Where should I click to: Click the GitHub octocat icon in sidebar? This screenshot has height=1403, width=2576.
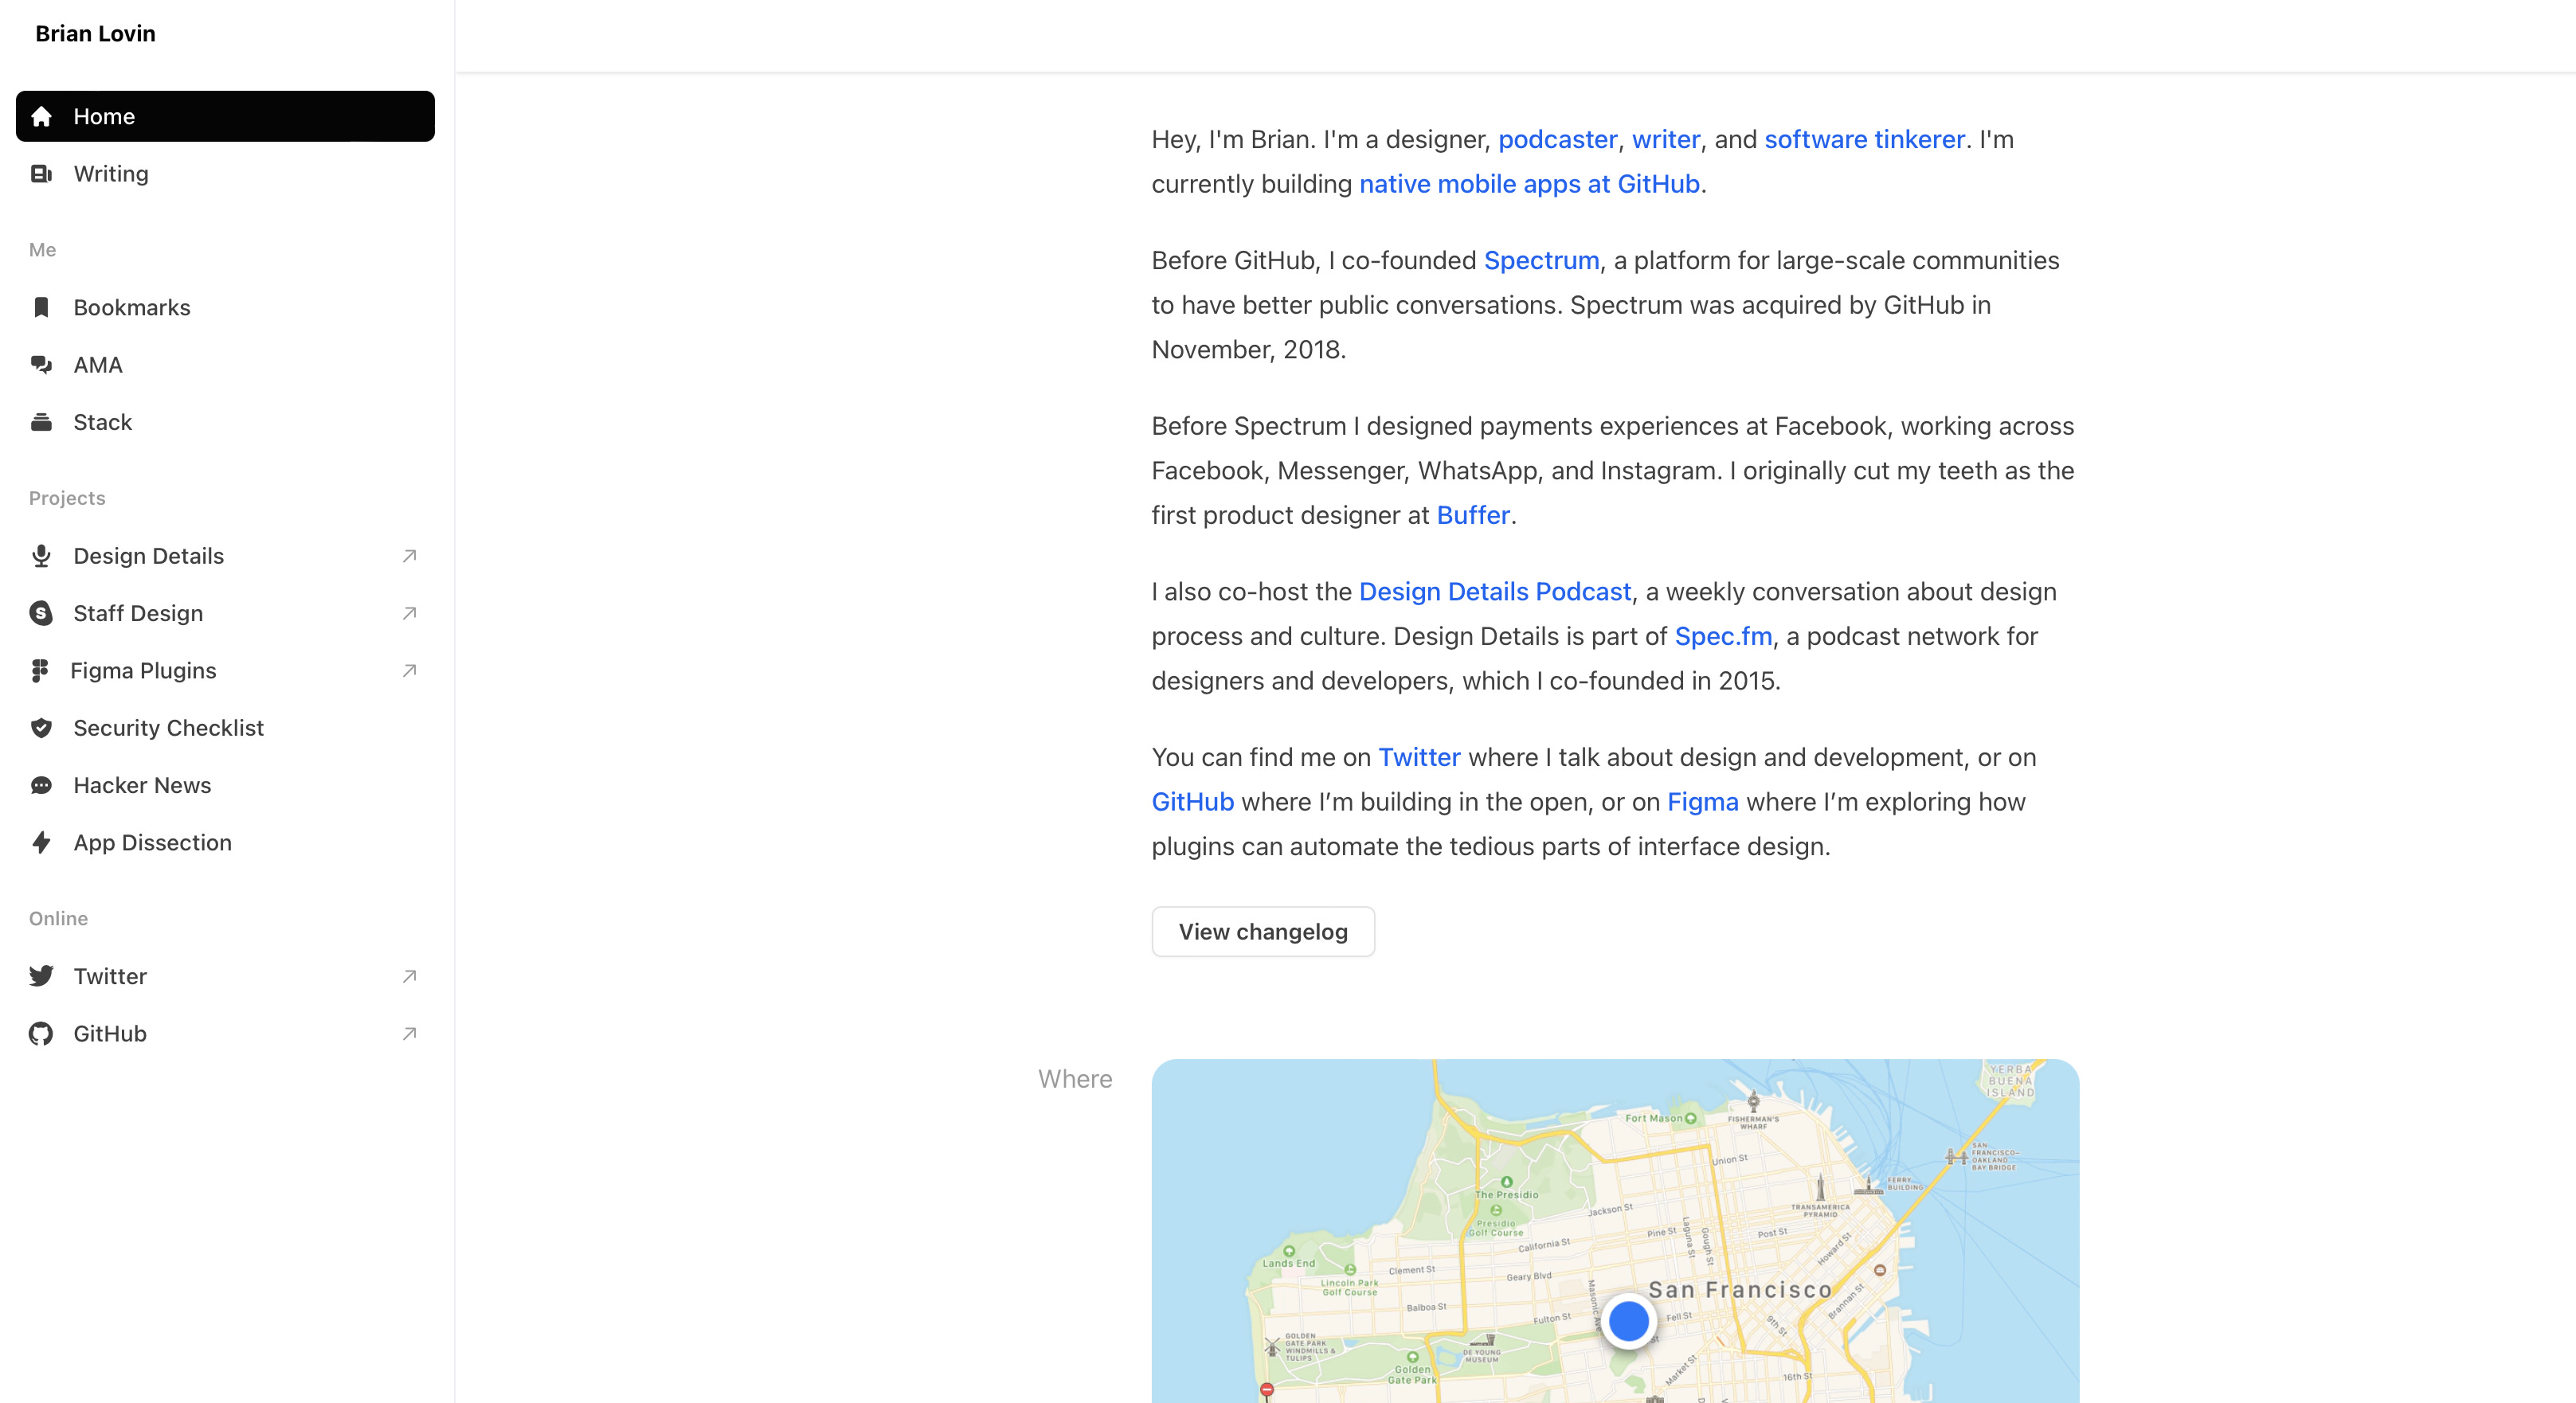pyautogui.click(x=41, y=1034)
